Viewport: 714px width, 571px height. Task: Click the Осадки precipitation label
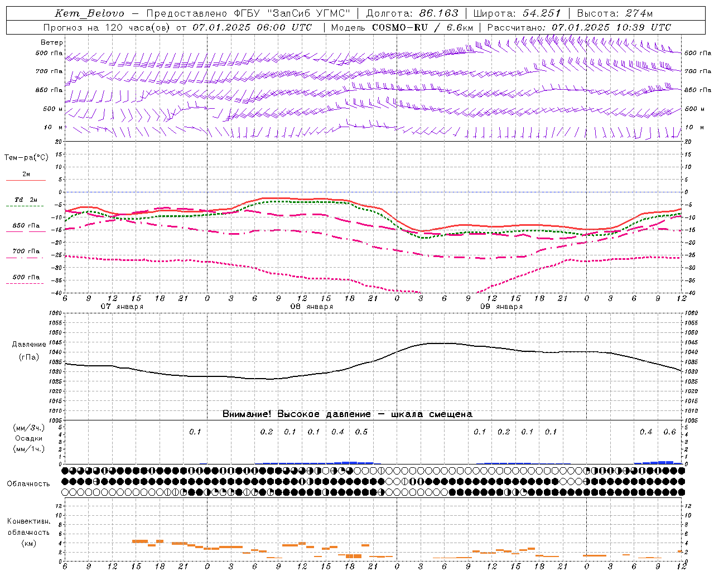coord(29,438)
